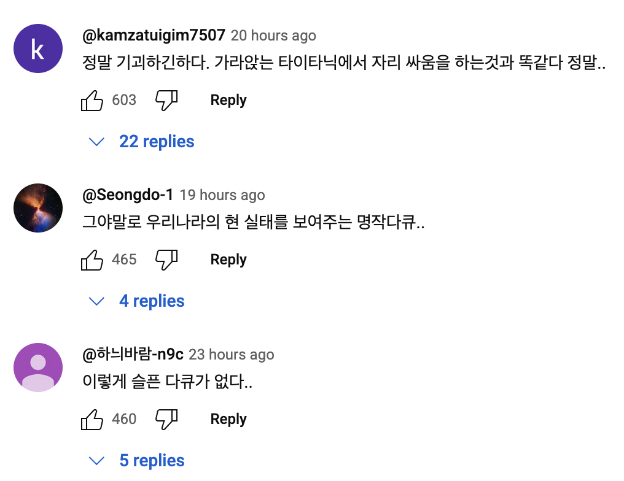Click the '23 hours ago' timestamp
This screenshot has width=624, height=481.
coord(232,355)
